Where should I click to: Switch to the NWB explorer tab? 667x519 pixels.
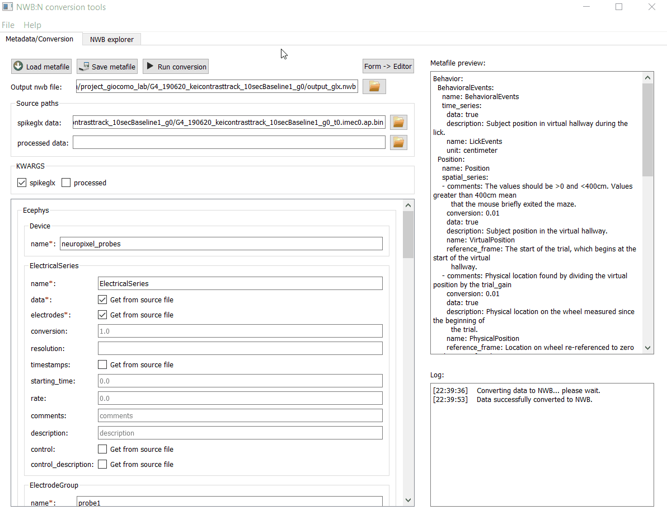pyautogui.click(x=112, y=39)
